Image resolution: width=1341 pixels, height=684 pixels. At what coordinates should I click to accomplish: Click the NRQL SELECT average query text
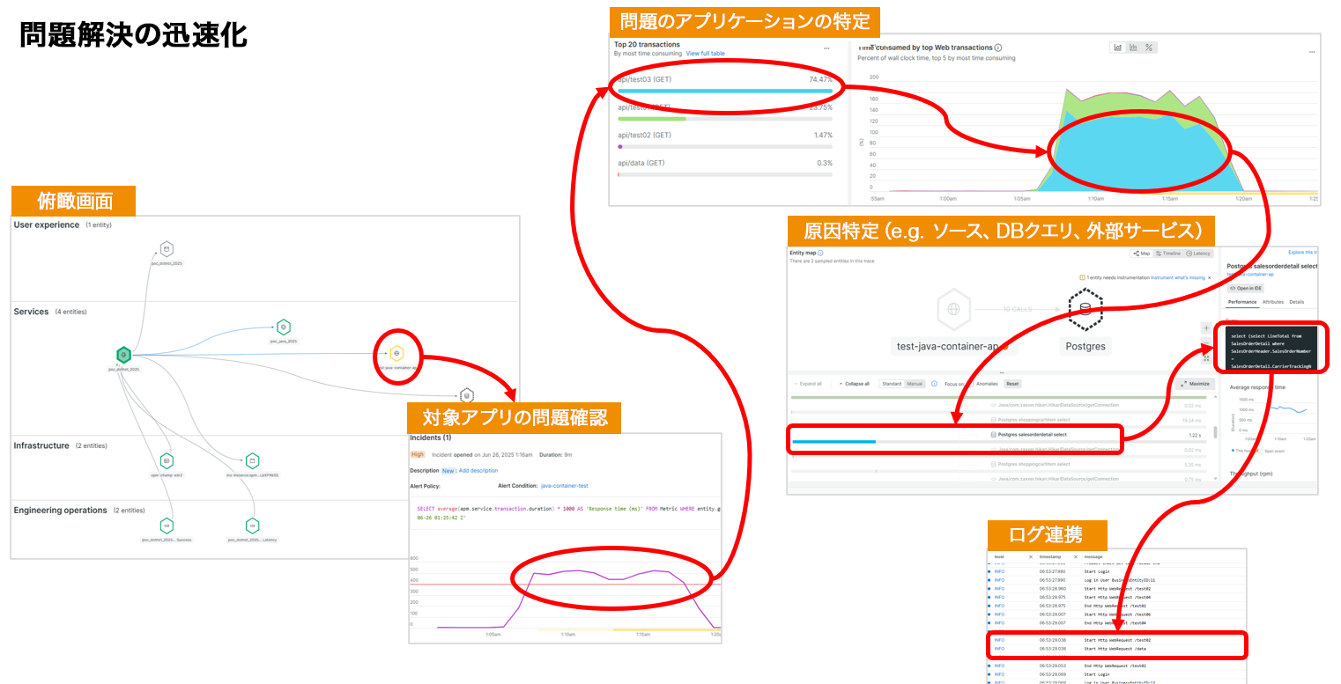[568, 512]
